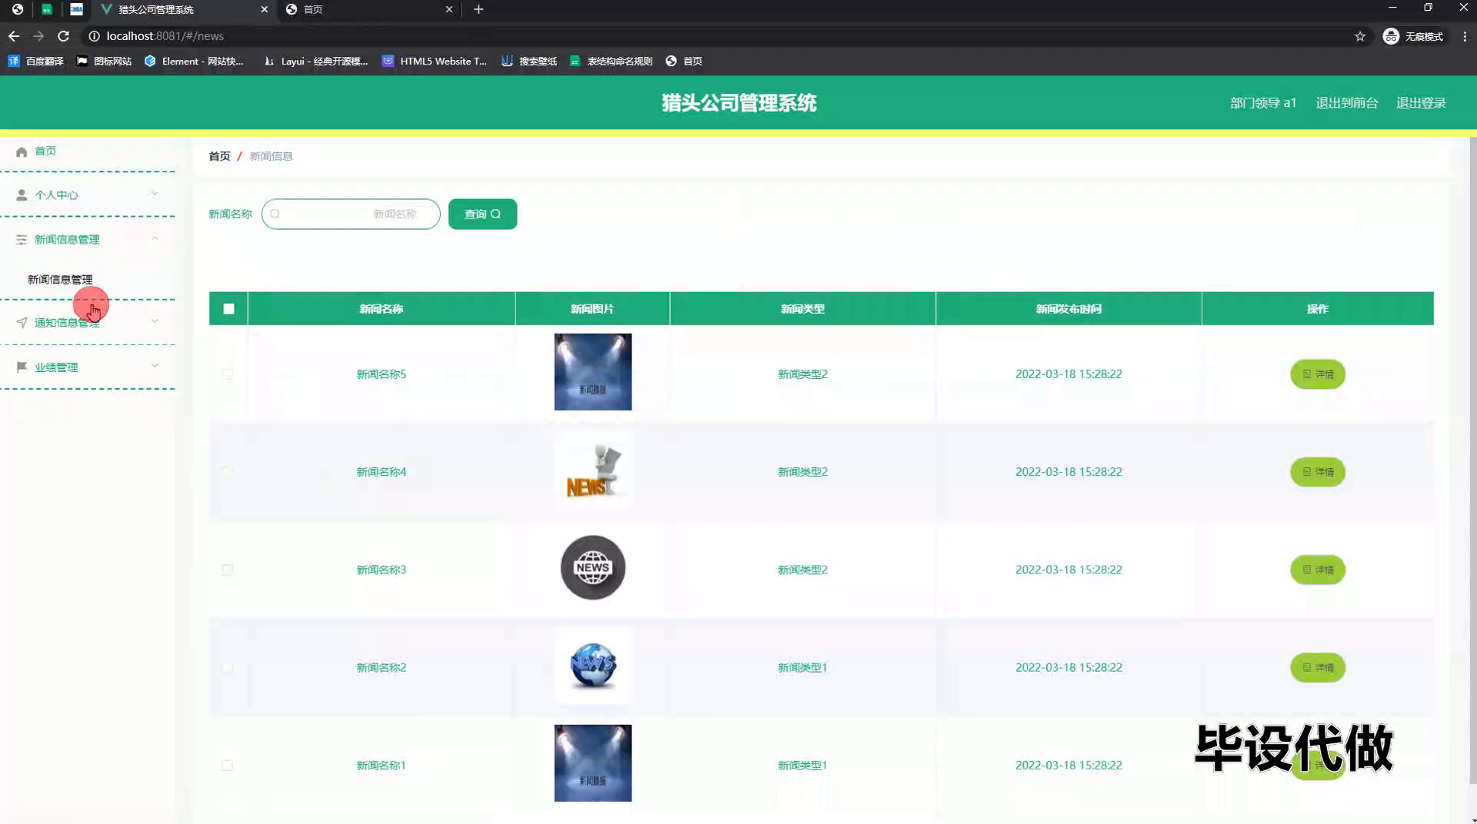Open 详情 for 新闻名称3
This screenshot has height=824, width=1477.
point(1317,570)
